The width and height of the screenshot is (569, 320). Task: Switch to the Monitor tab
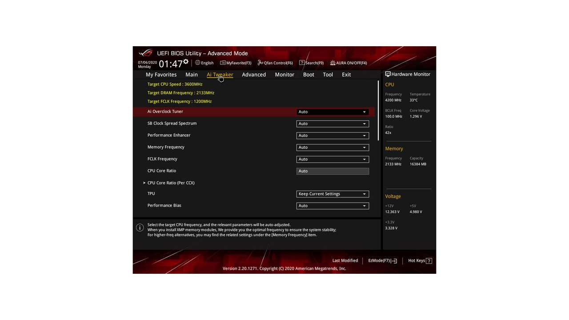tap(284, 75)
